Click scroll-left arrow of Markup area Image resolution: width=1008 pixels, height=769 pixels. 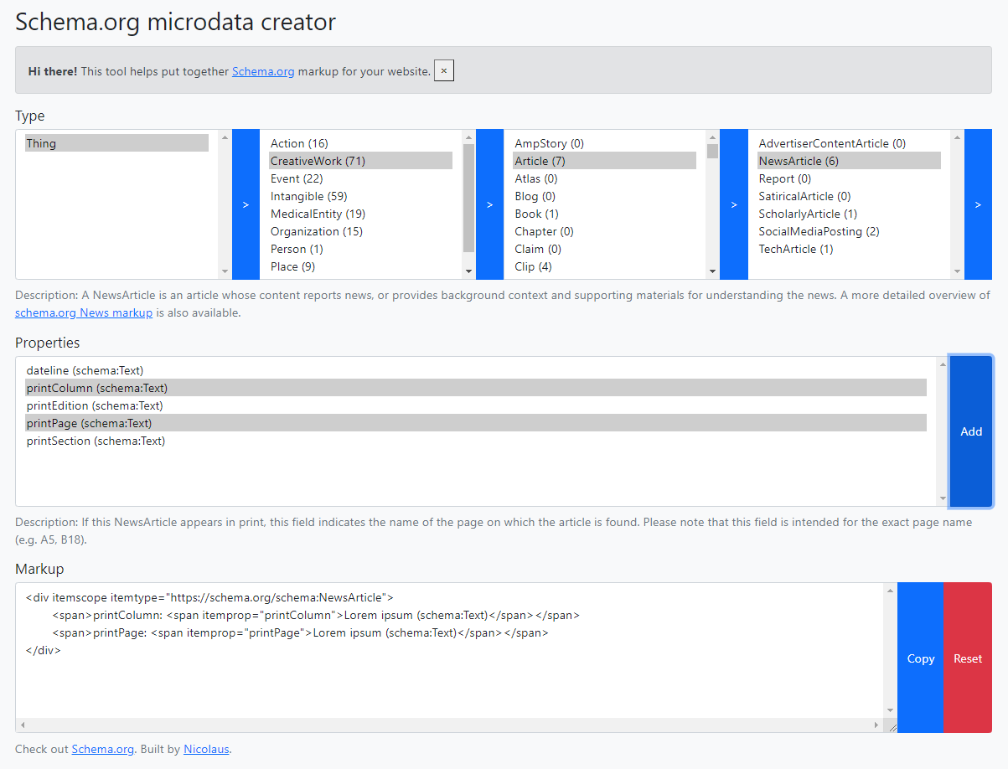[23, 725]
